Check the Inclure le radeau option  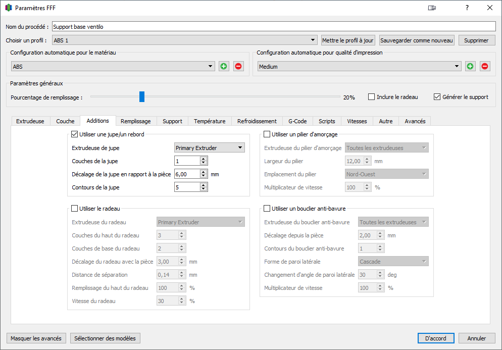tap(371, 96)
